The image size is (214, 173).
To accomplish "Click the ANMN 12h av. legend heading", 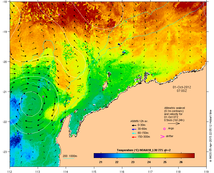I will [139, 121].
